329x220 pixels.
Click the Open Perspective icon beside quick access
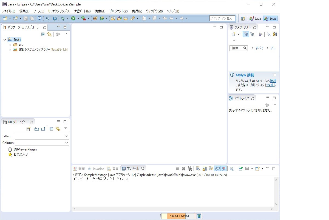click(x=243, y=19)
